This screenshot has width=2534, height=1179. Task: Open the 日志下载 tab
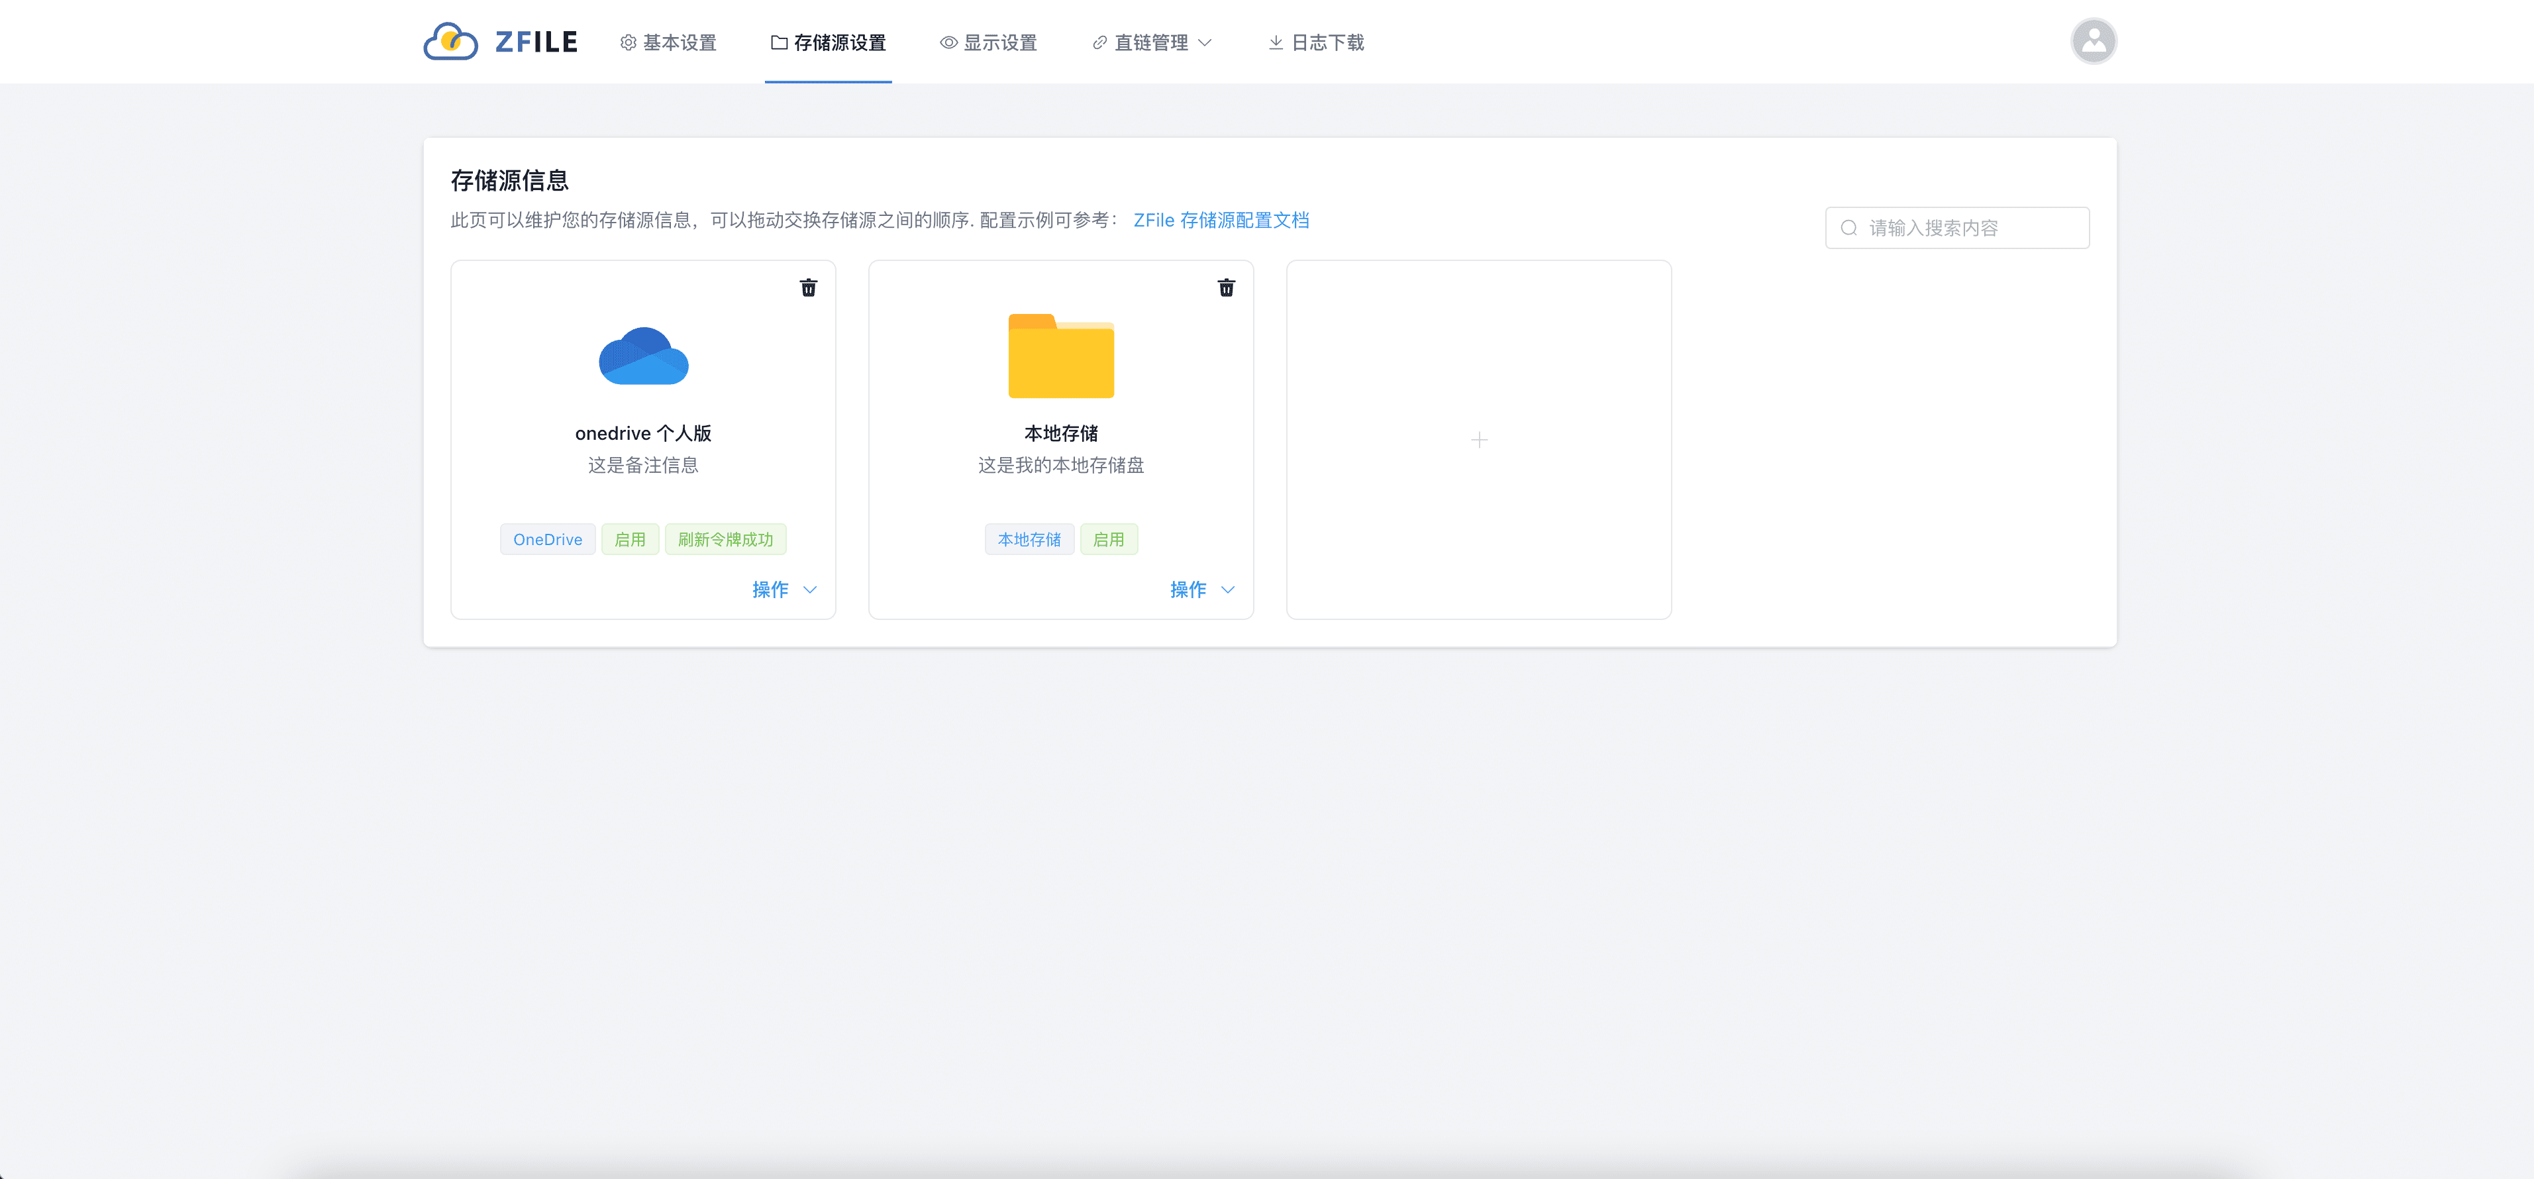coord(1316,42)
